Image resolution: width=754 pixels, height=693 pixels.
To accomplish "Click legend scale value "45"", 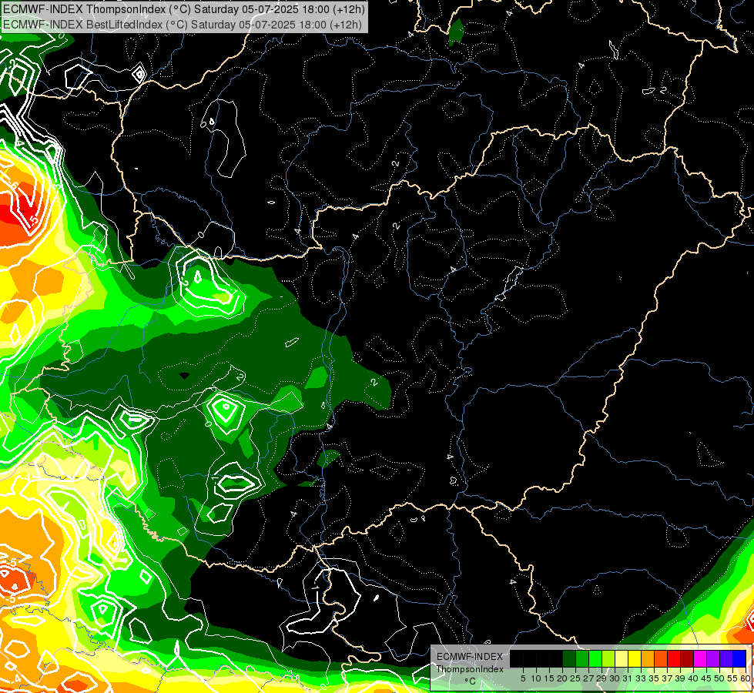I will coord(706,678).
